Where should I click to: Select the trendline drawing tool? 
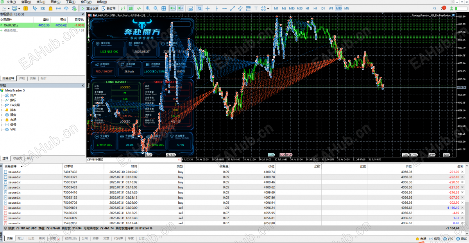click(x=233, y=8)
